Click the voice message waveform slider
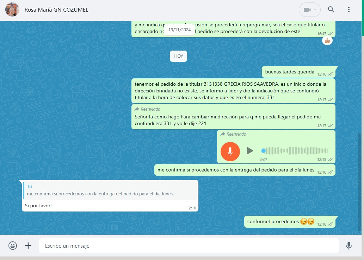Screen dimensions: 364x260 point(296,151)
